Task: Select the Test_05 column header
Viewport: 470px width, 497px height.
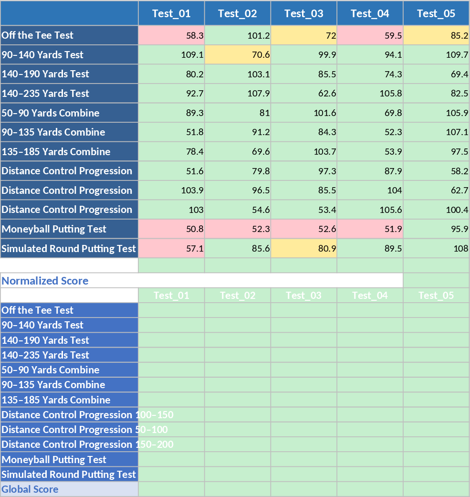Action: coord(436,14)
